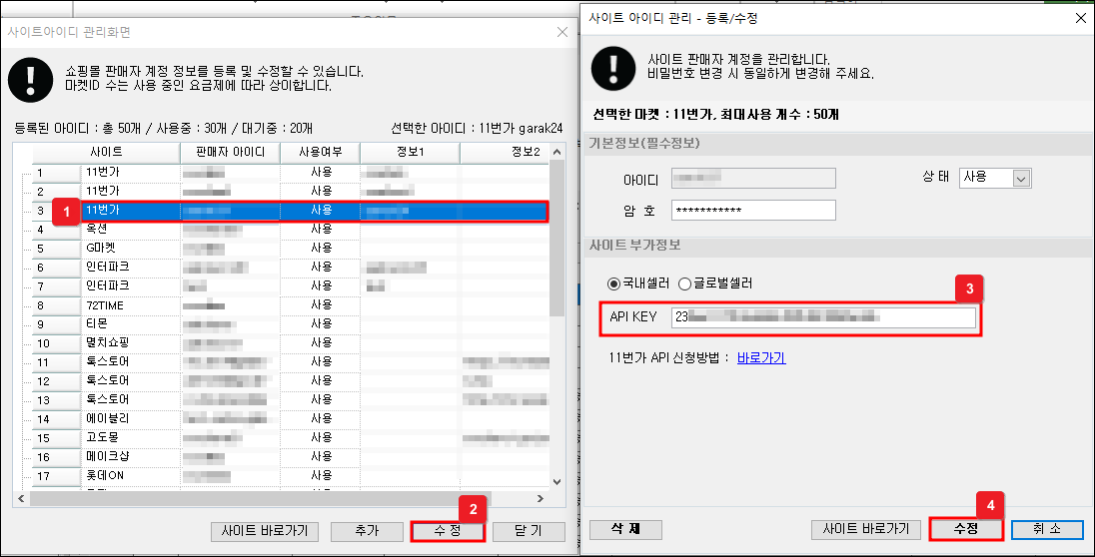Click the 추가 button

click(368, 532)
